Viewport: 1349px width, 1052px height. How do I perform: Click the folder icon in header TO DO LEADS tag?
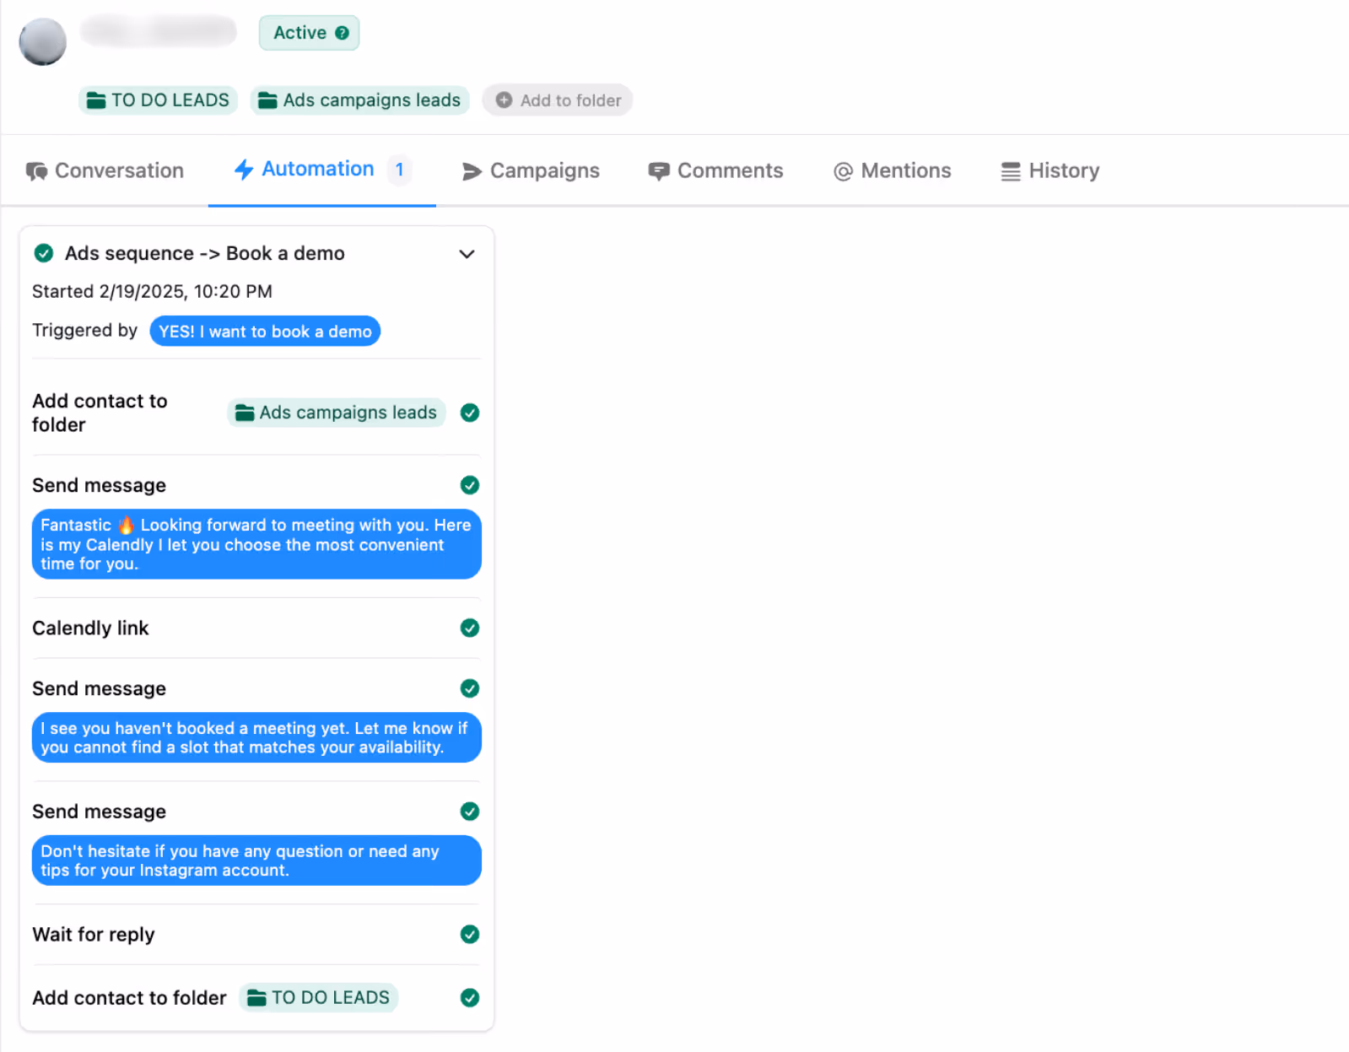(x=96, y=100)
